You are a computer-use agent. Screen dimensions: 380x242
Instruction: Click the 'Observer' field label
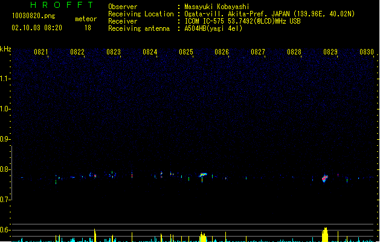click(123, 7)
